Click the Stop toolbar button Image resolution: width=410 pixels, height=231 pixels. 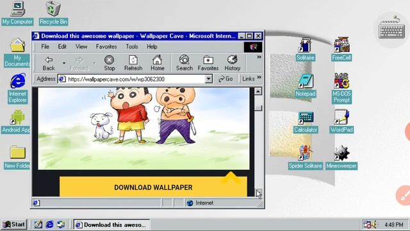(x=110, y=63)
